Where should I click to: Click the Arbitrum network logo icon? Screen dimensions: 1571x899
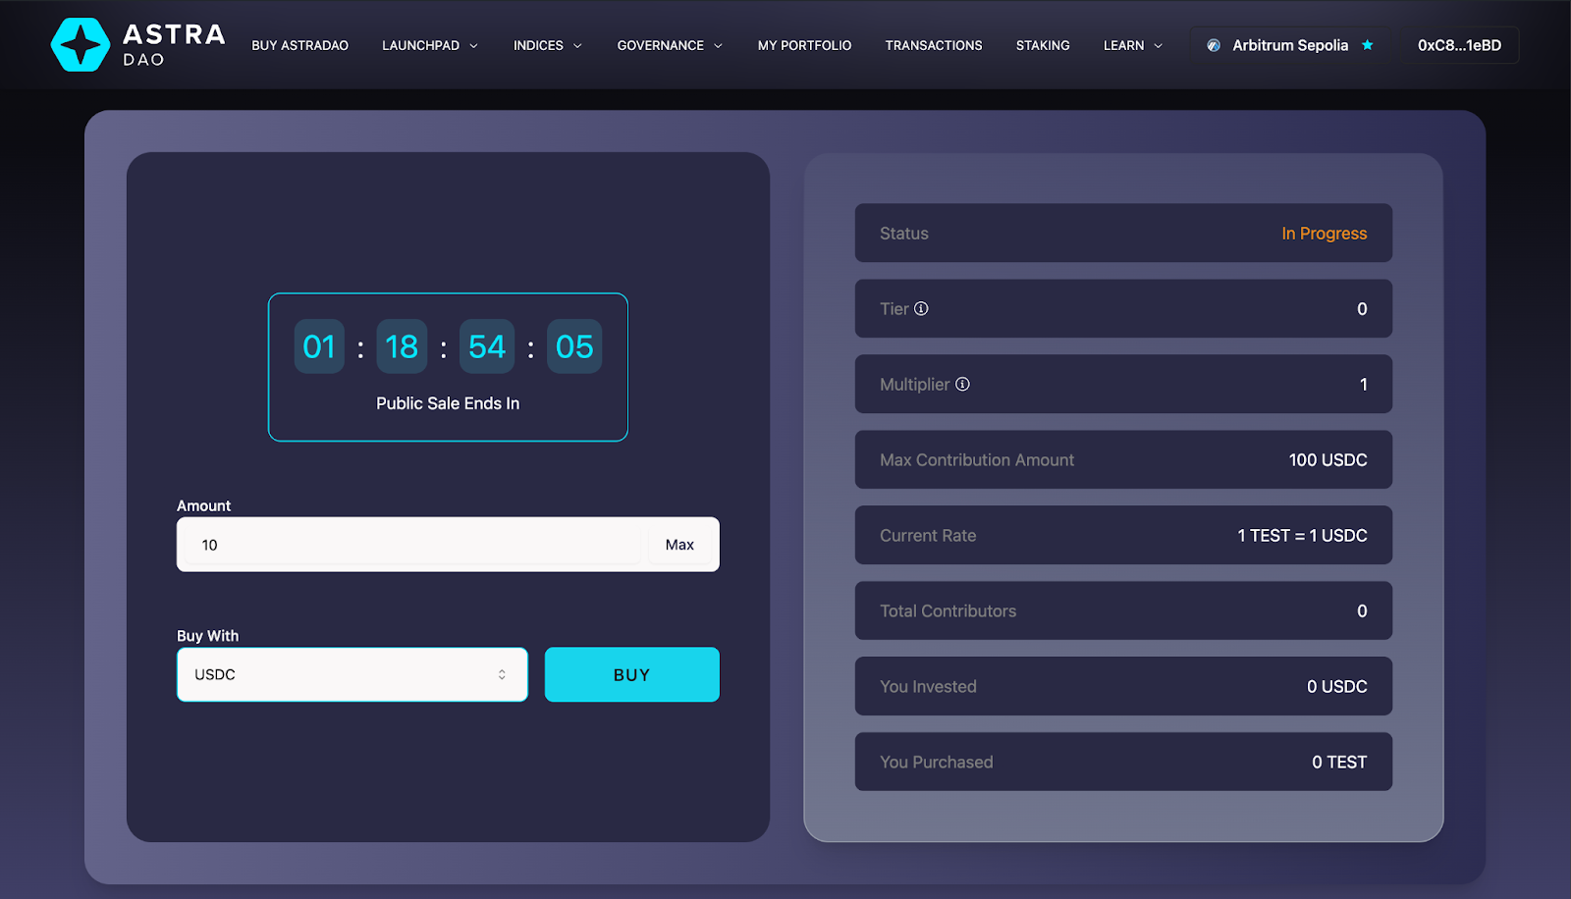(x=1214, y=45)
